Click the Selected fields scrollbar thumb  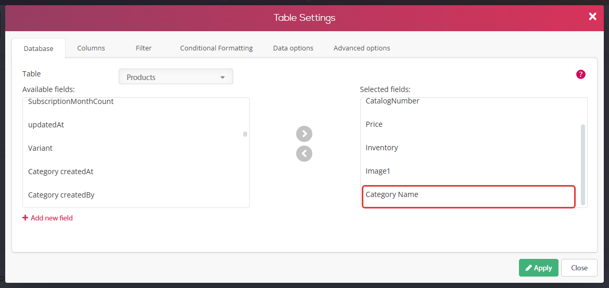click(x=582, y=165)
